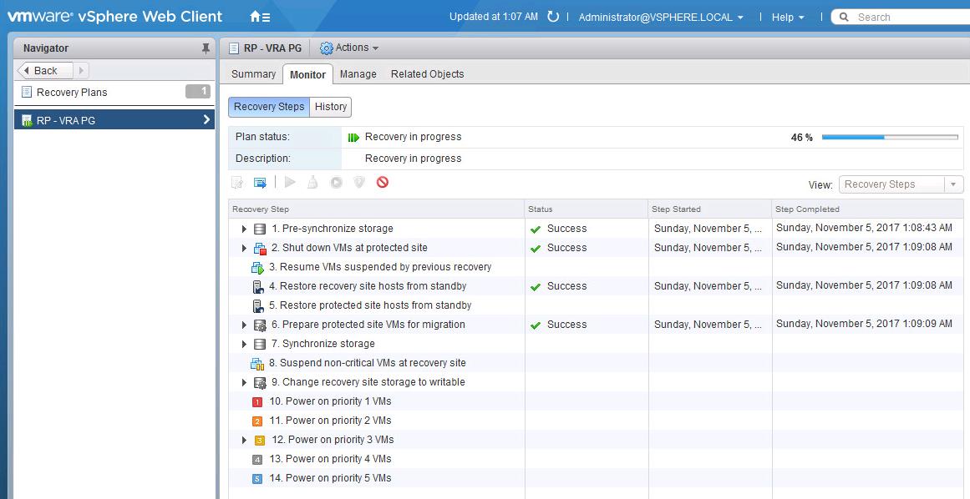The image size is (970, 499).
Task: Switch to the History view
Action: 330,107
